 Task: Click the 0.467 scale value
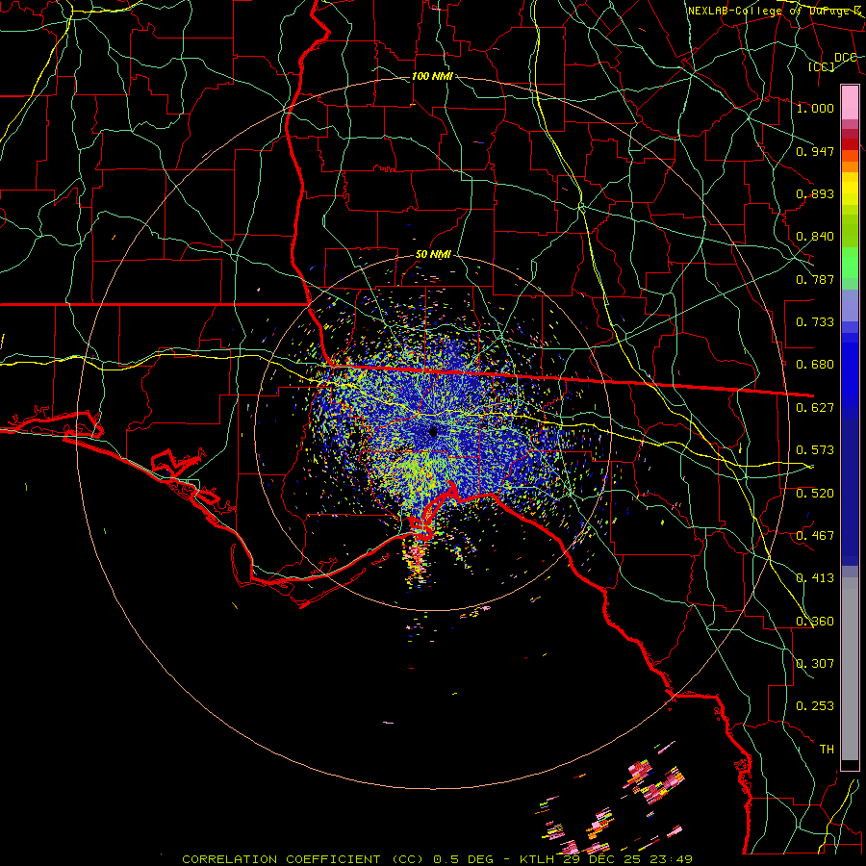(x=815, y=536)
